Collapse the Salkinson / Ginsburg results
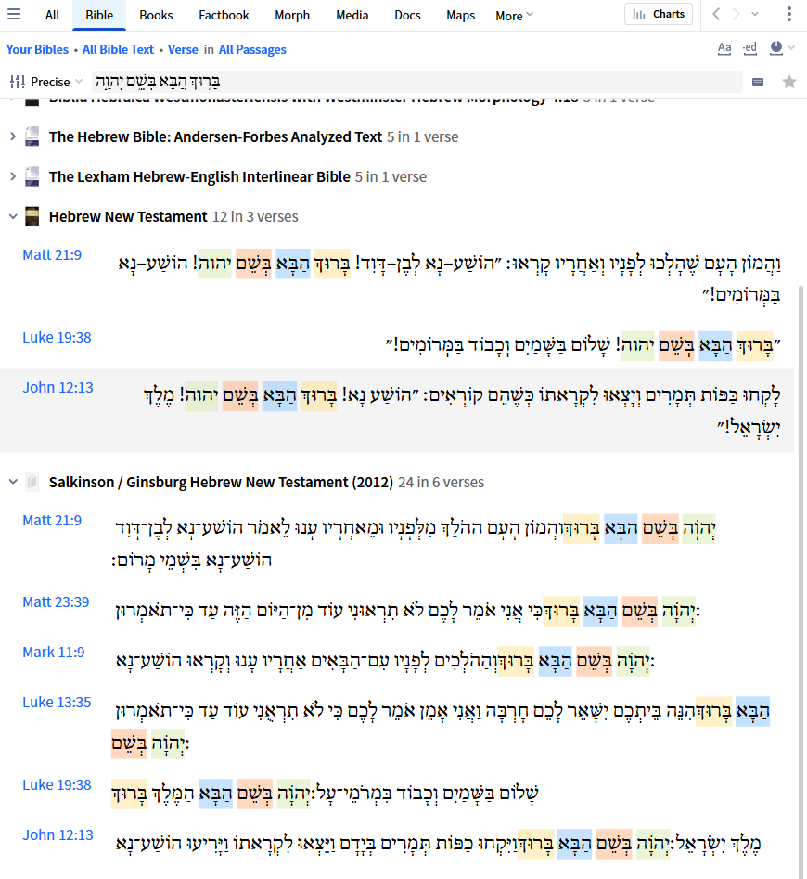This screenshot has width=807, height=879. coord(13,482)
